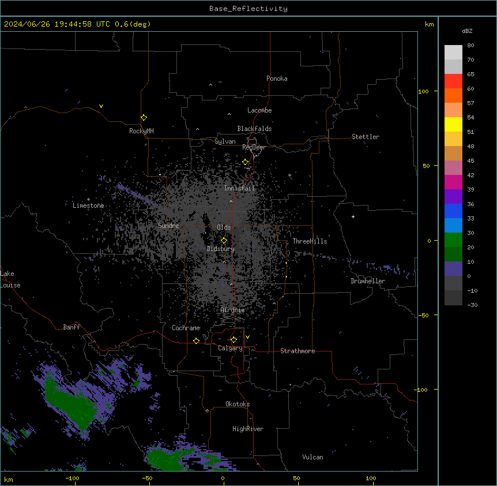Viewport: 497px width, 486px height.
Task: Click the bright green 20-30 dBZ legend swatch
Action: (453, 240)
